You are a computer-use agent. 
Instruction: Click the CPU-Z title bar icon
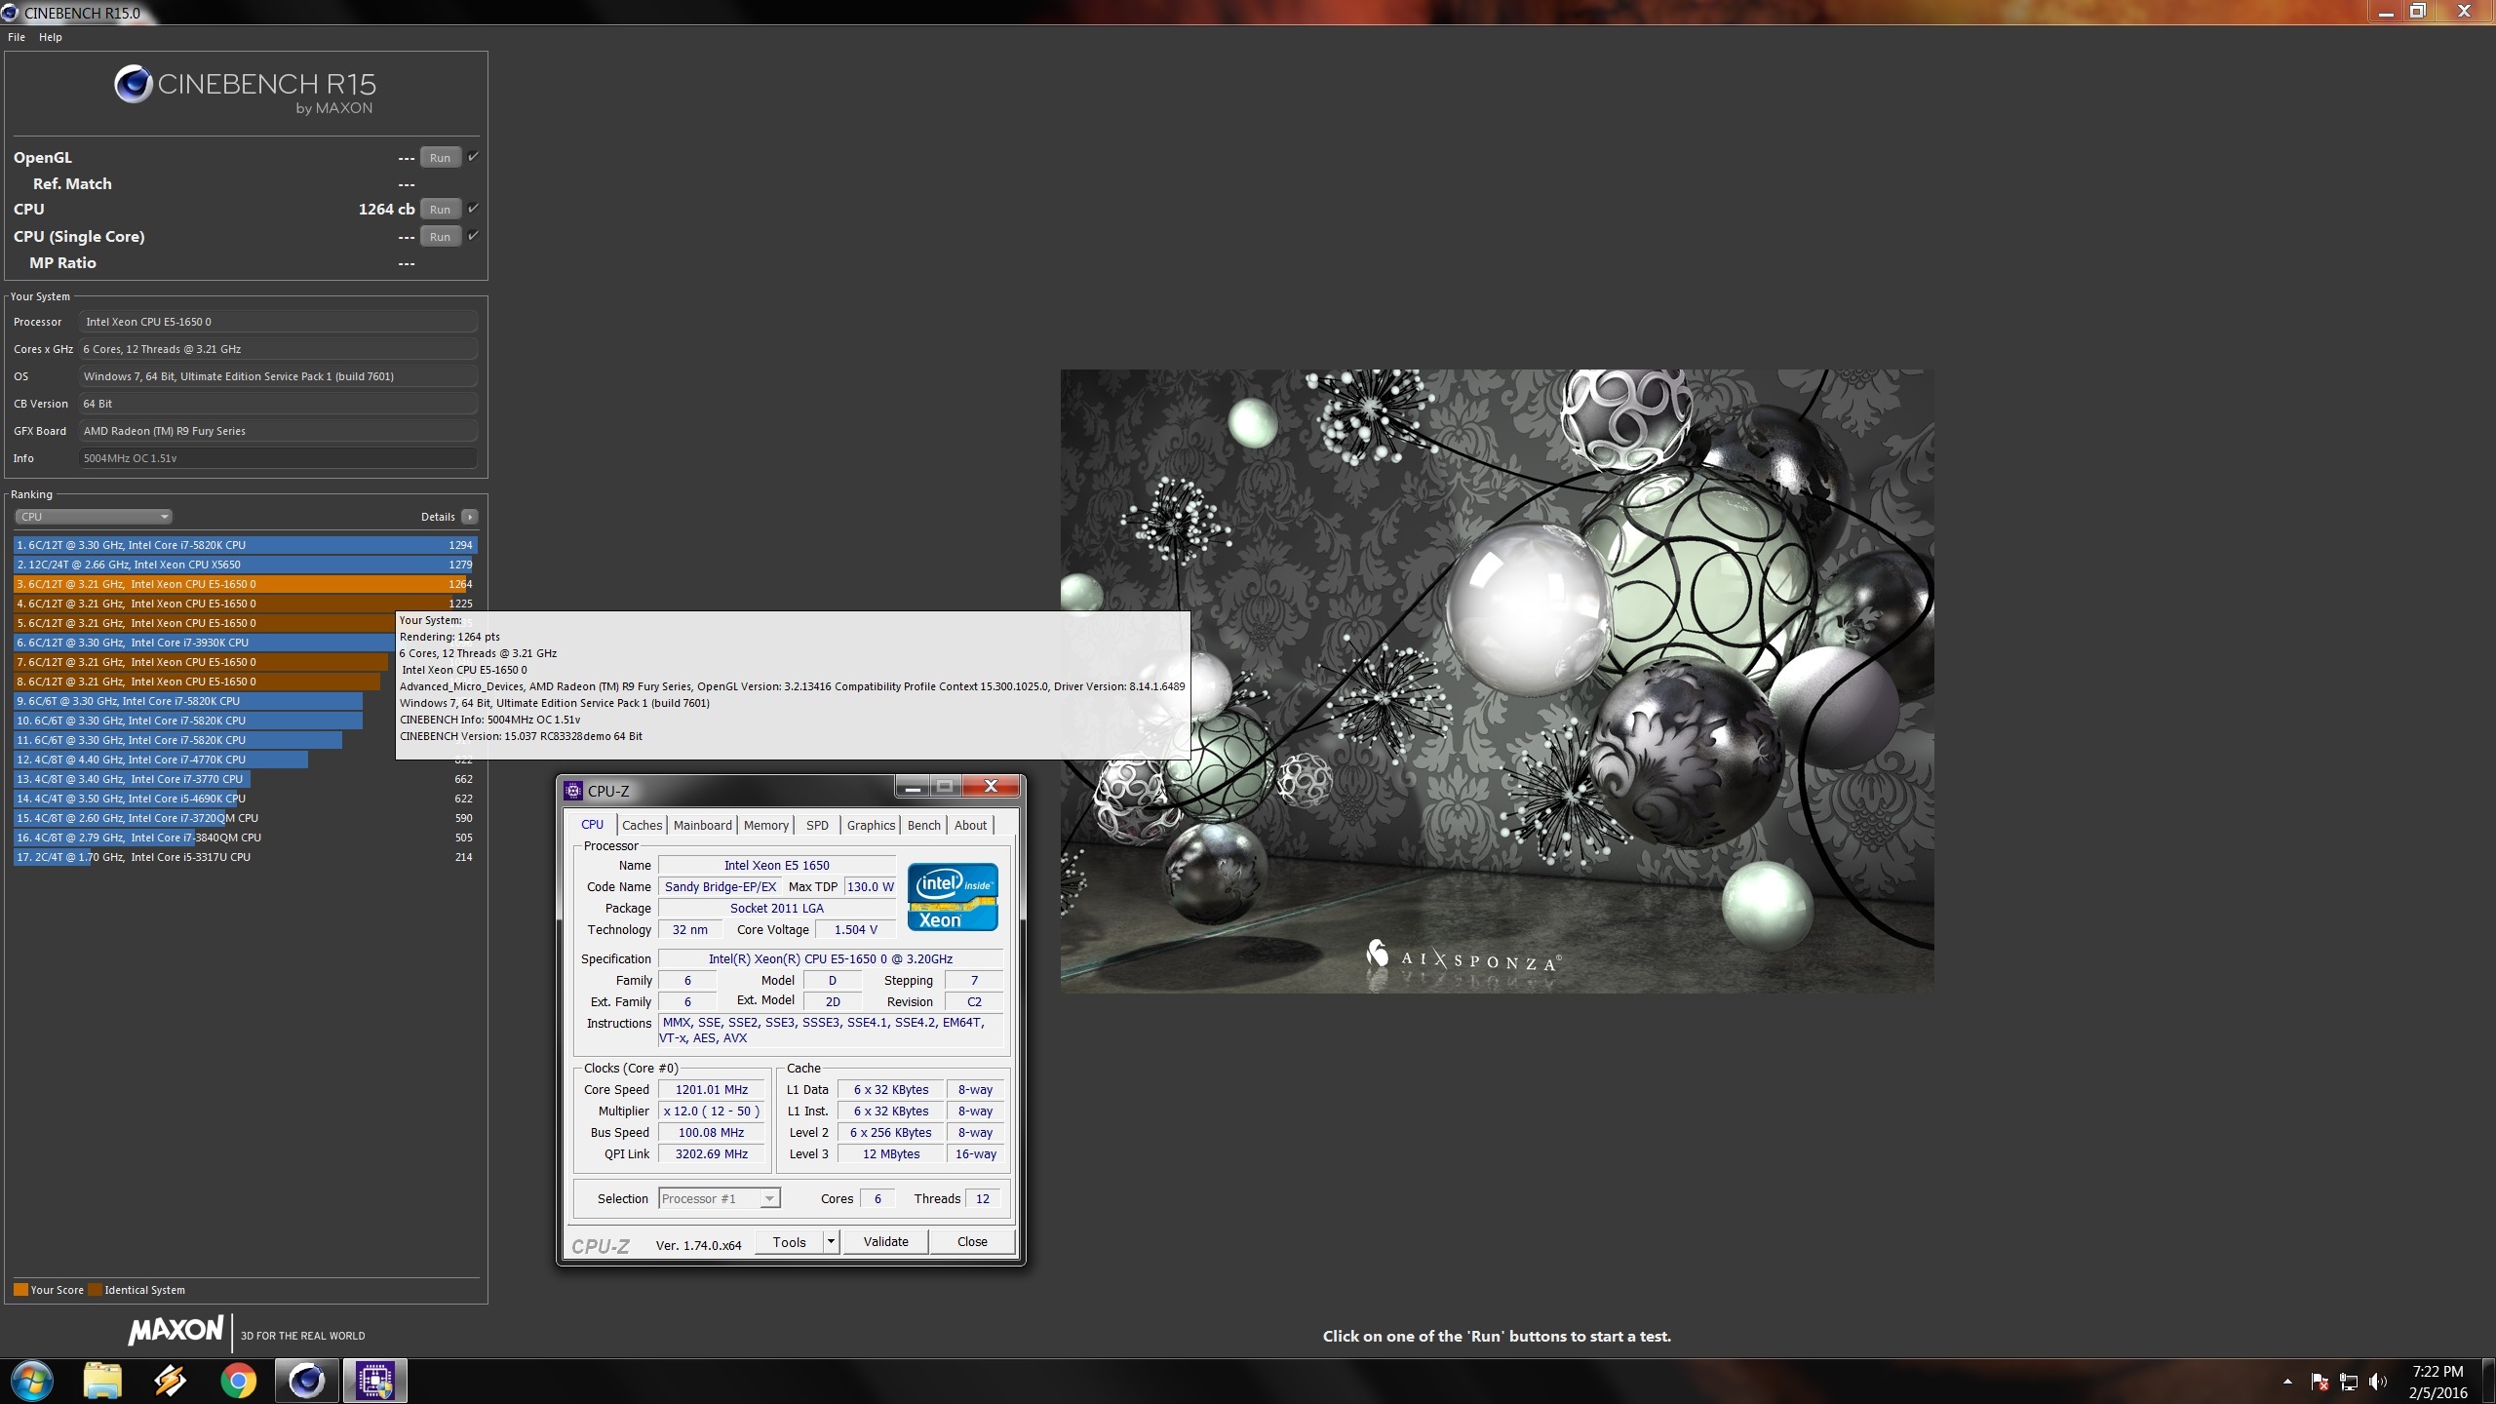[x=573, y=791]
